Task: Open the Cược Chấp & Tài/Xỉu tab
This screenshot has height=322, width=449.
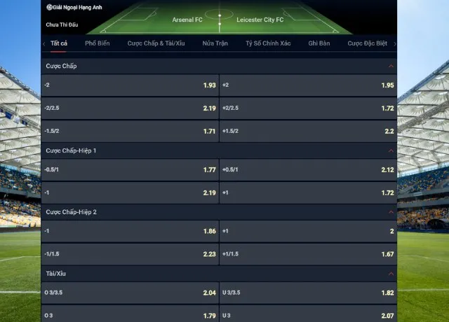Action: (x=156, y=43)
